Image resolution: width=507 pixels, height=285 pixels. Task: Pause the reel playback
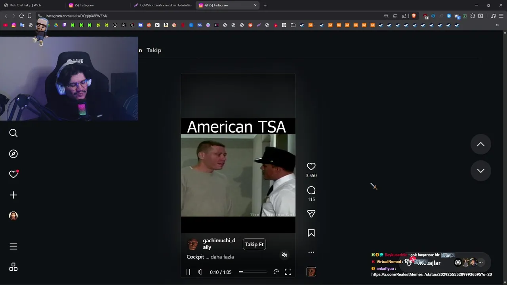pos(188,272)
